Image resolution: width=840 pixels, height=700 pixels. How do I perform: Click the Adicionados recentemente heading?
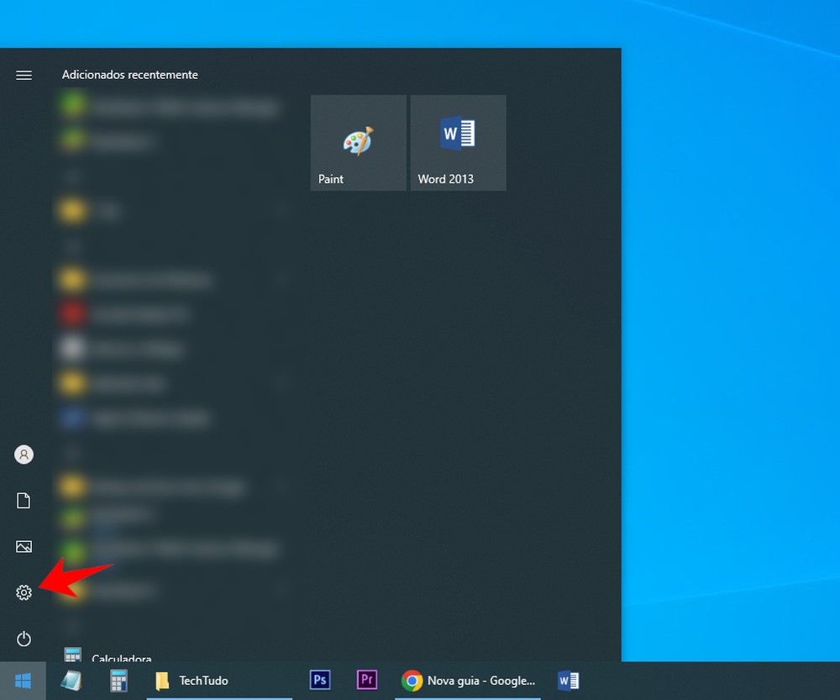(x=129, y=75)
